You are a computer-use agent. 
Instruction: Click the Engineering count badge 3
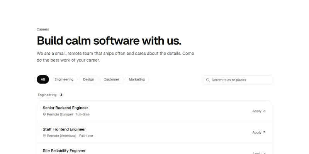tap(61, 95)
